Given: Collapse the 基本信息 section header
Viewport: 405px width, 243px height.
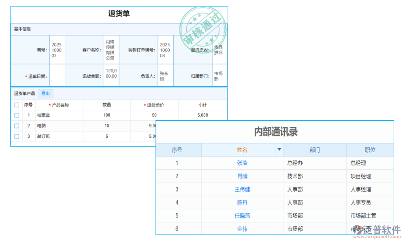Looking at the screenshot, I should point(22,29).
